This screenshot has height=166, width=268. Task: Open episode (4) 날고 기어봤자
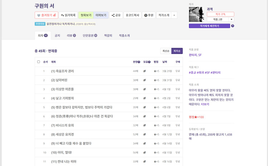click(63, 98)
